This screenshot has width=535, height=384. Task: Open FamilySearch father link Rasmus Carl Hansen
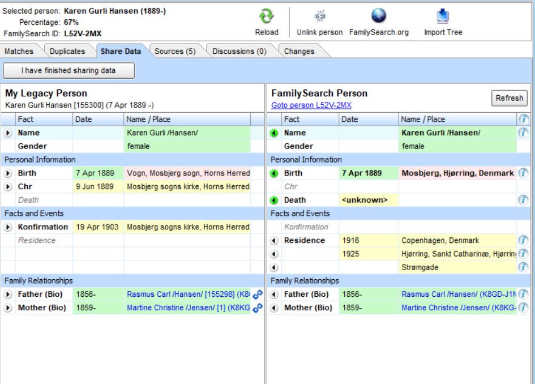pos(459,294)
